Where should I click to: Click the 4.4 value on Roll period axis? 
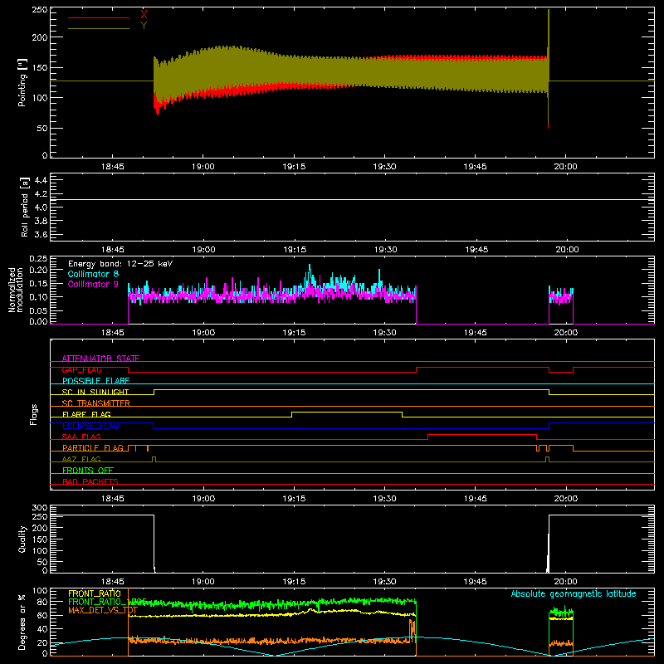[x=41, y=181]
